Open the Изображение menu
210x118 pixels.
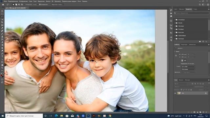[x=23, y=1]
